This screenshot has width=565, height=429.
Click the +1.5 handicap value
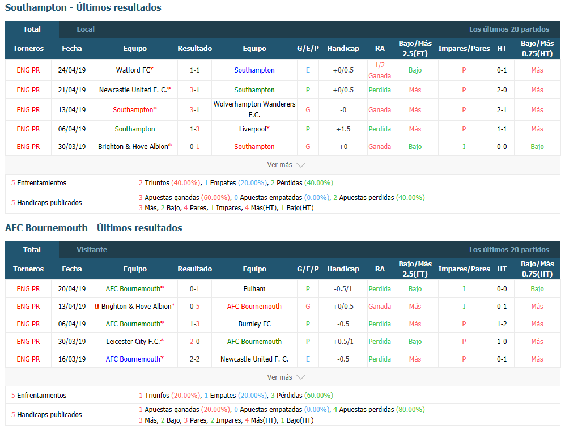343,129
